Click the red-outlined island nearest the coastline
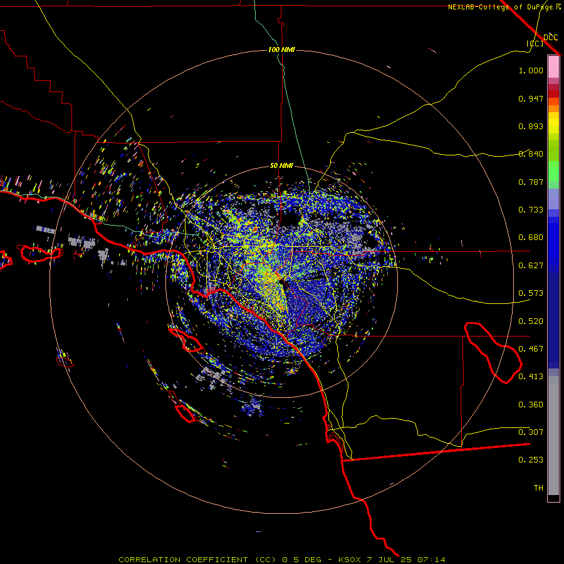 coord(186,340)
